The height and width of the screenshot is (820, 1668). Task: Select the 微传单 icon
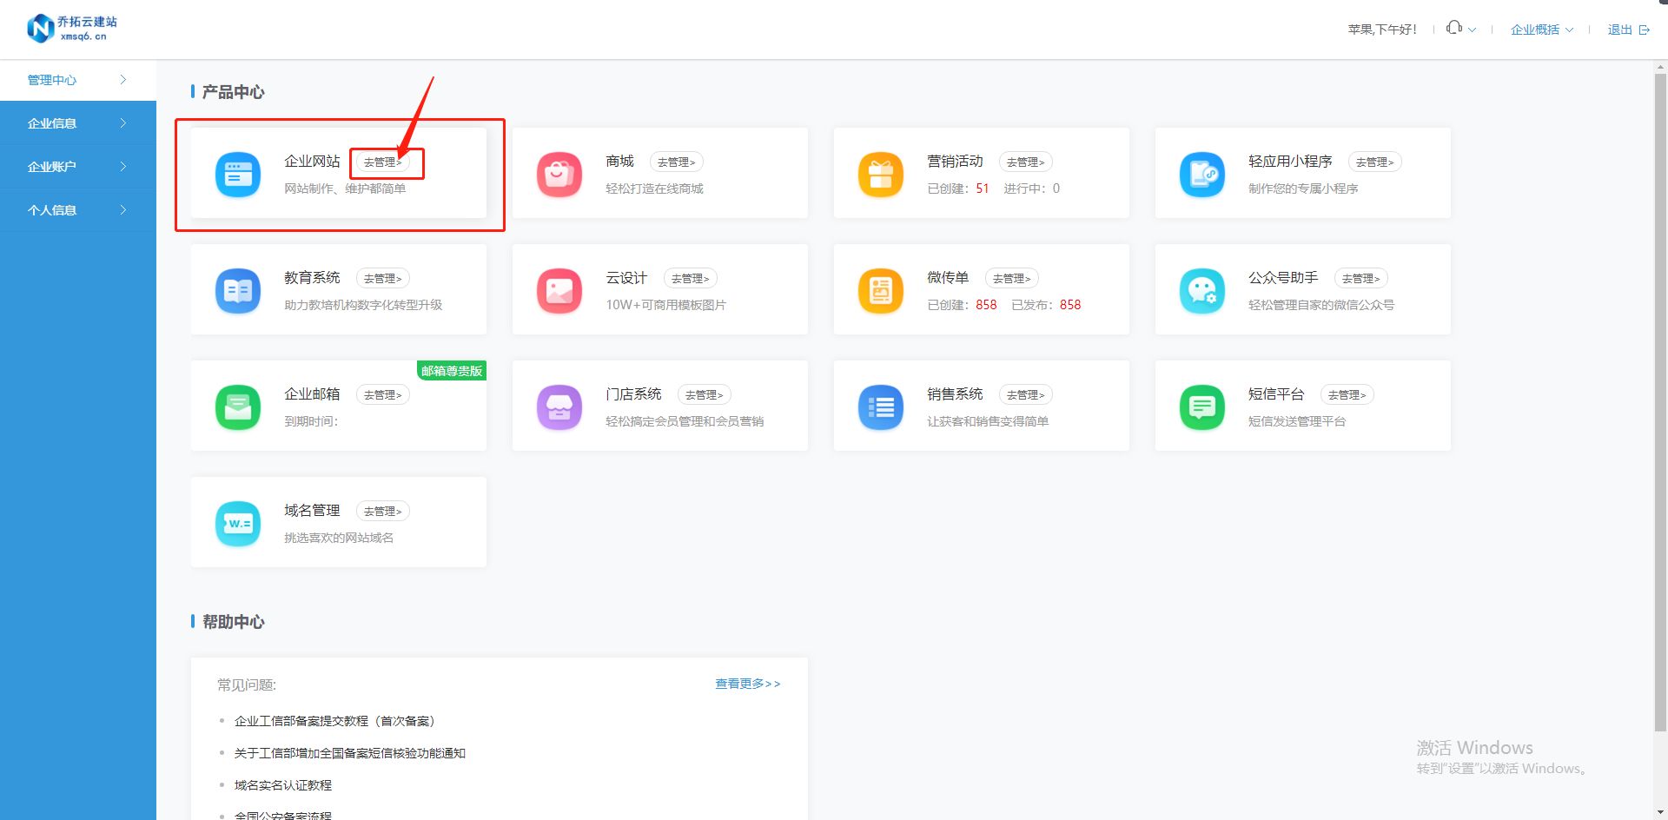(880, 290)
